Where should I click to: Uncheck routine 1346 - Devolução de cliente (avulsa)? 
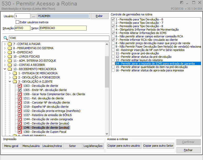click(x=20, y=128)
